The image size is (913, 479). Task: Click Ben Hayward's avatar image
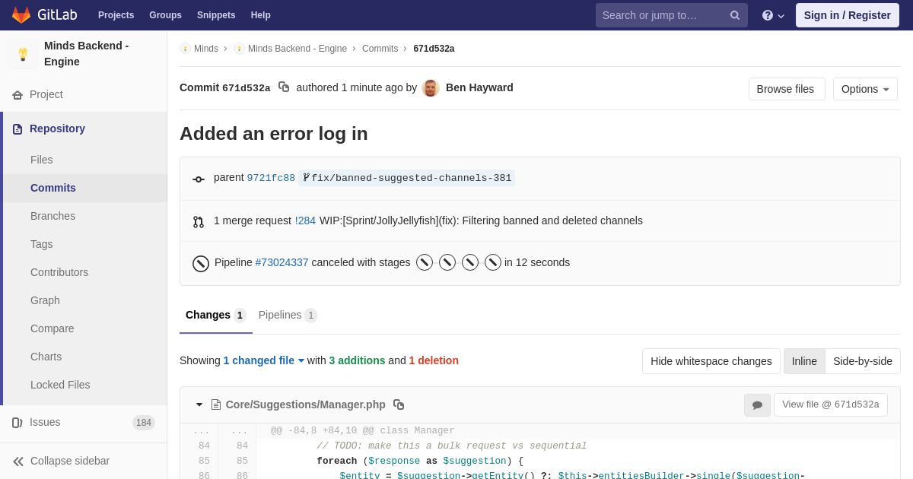(x=431, y=88)
